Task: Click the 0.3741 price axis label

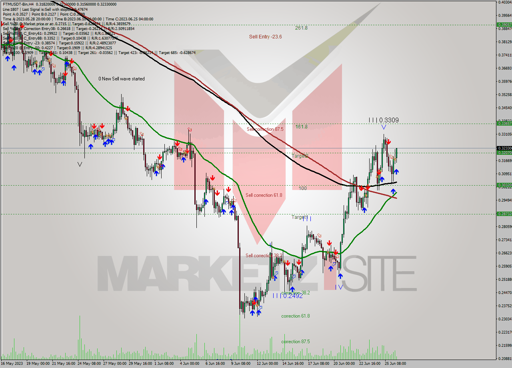Action: (505, 55)
